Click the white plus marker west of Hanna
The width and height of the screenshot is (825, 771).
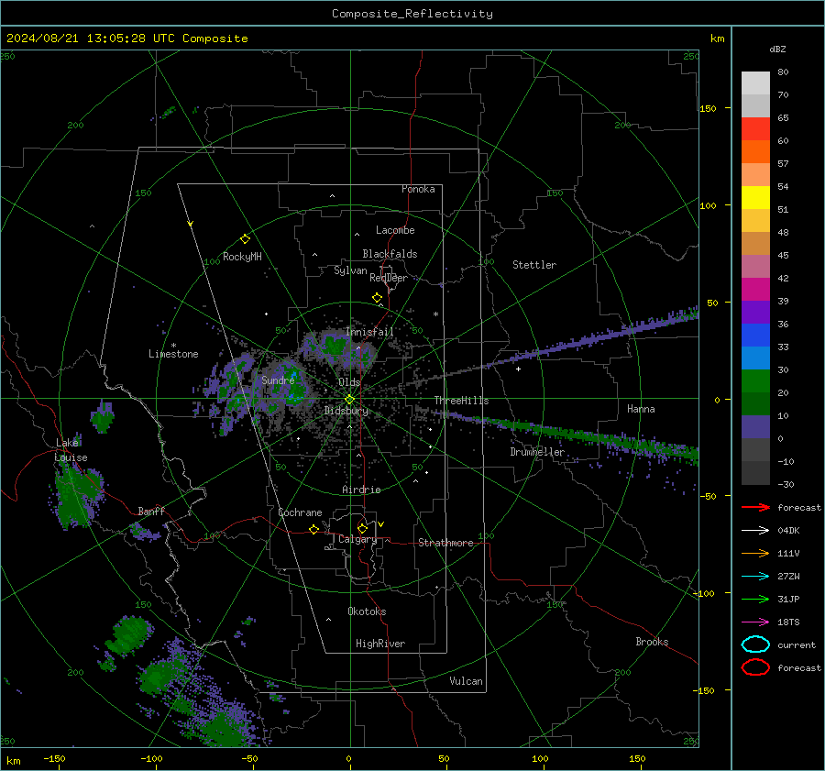pos(518,369)
